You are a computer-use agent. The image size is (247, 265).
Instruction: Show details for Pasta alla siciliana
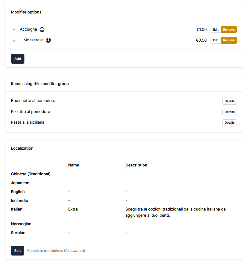pyautogui.click(x=229, y=123)
